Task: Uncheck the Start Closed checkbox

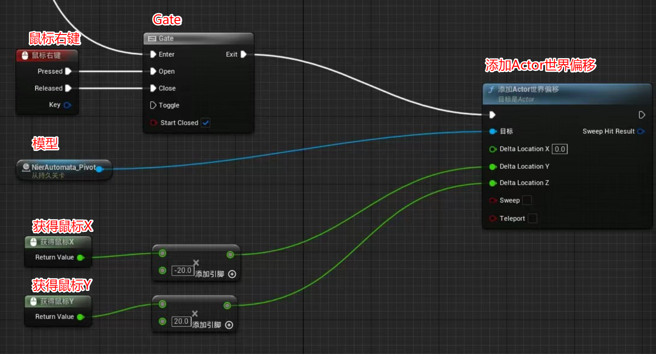Action: point(206,123)
